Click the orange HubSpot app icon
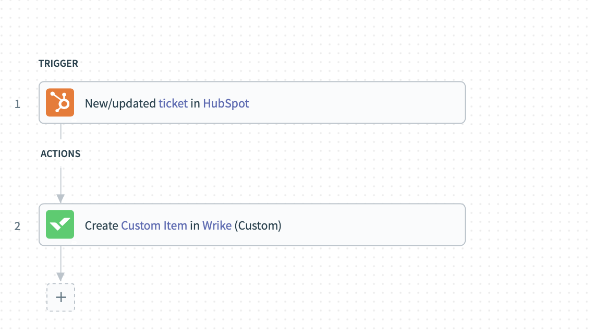593x334 pixels. click(60, 102)
